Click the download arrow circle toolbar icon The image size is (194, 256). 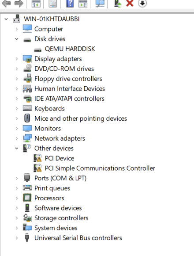pyautogui.click(x=142, y=3)
